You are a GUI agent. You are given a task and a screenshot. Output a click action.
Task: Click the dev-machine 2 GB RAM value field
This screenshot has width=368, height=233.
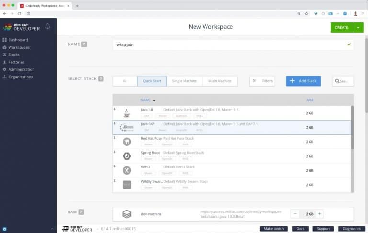coord(310,214)
